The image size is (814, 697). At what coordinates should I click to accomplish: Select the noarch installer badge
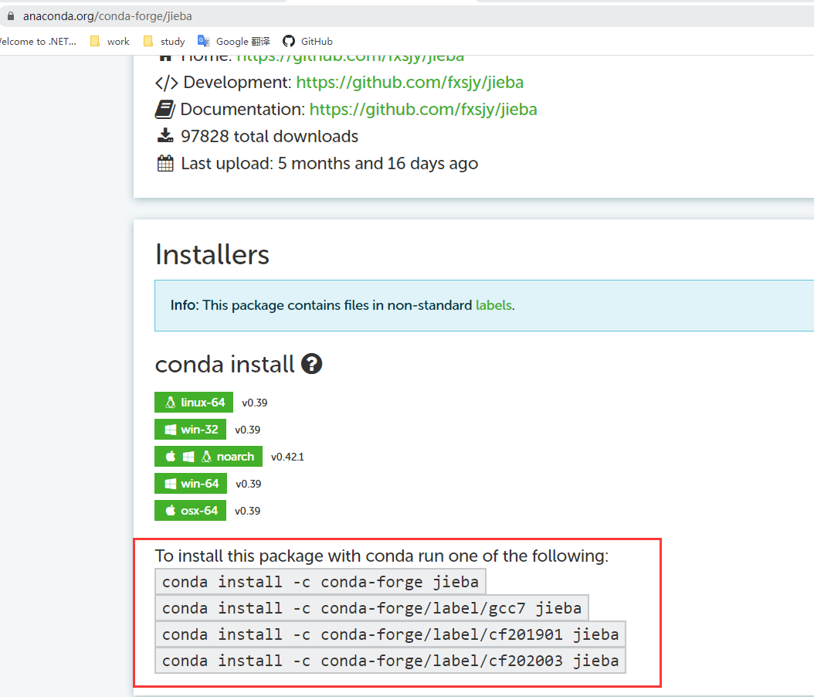click(208, 456)
